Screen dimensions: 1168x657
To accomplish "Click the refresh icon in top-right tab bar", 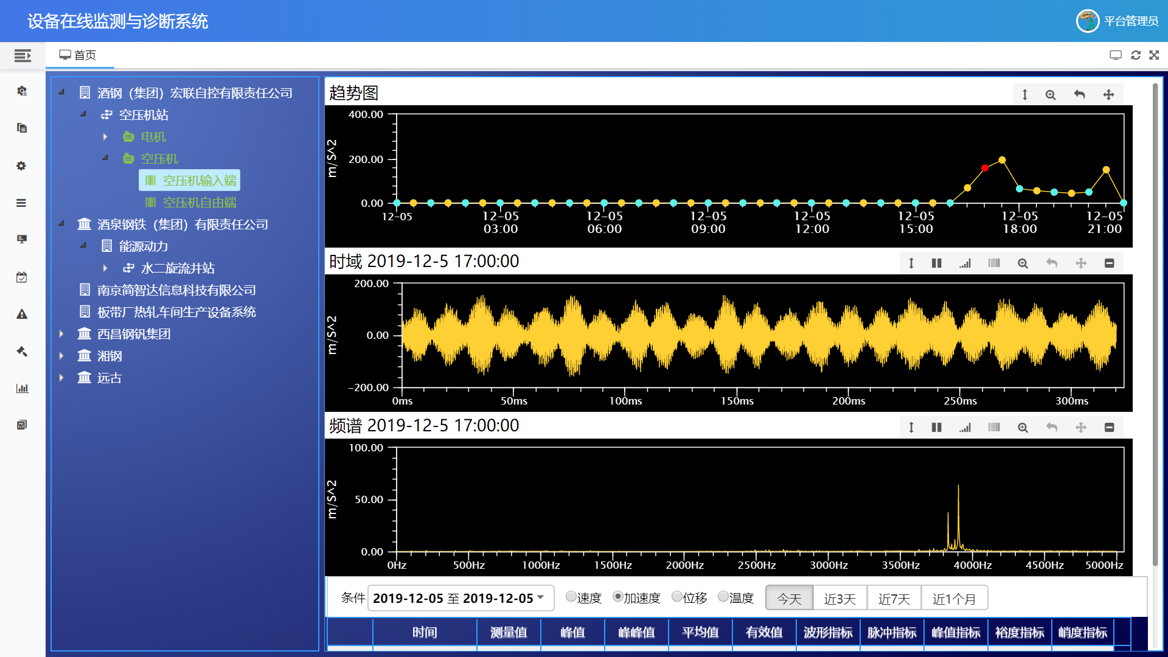I will click(x=1136, y=55).
